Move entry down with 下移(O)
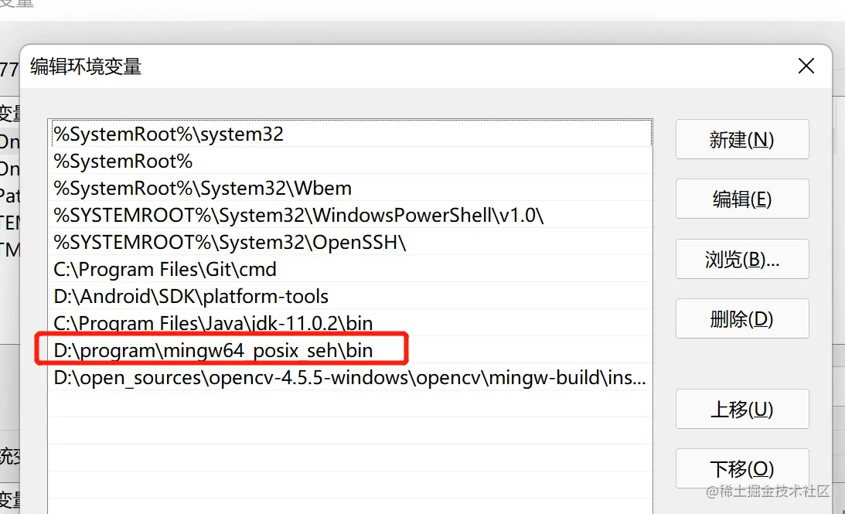 click(x=742, y=468)
